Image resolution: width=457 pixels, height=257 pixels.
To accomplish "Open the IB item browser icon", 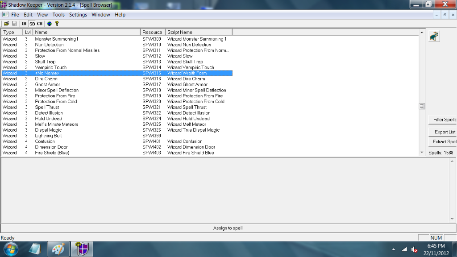I will (x=24, y=24).
